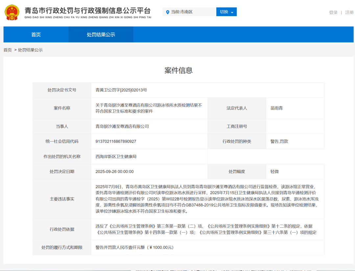Click 首页 in the breadcrumb trail
Image resolution: width=355 pixels, height=271 pixels.
click(x=8, y=50)
